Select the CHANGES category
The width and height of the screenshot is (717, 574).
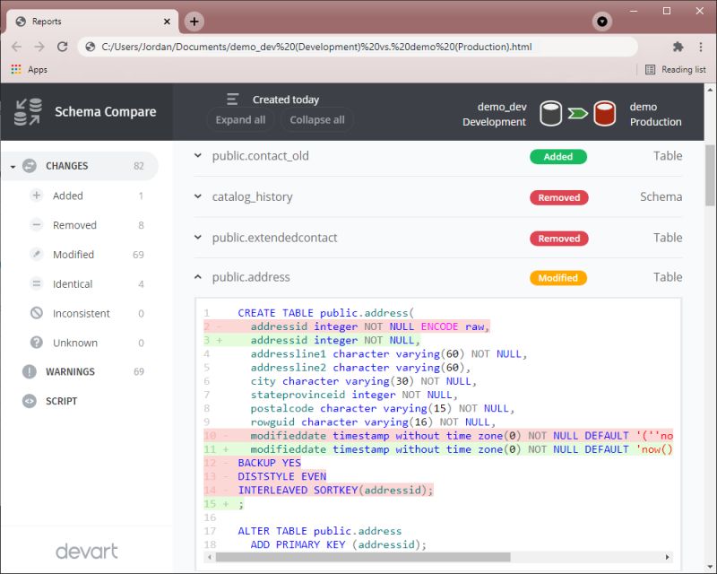click(x=81, y=166)
